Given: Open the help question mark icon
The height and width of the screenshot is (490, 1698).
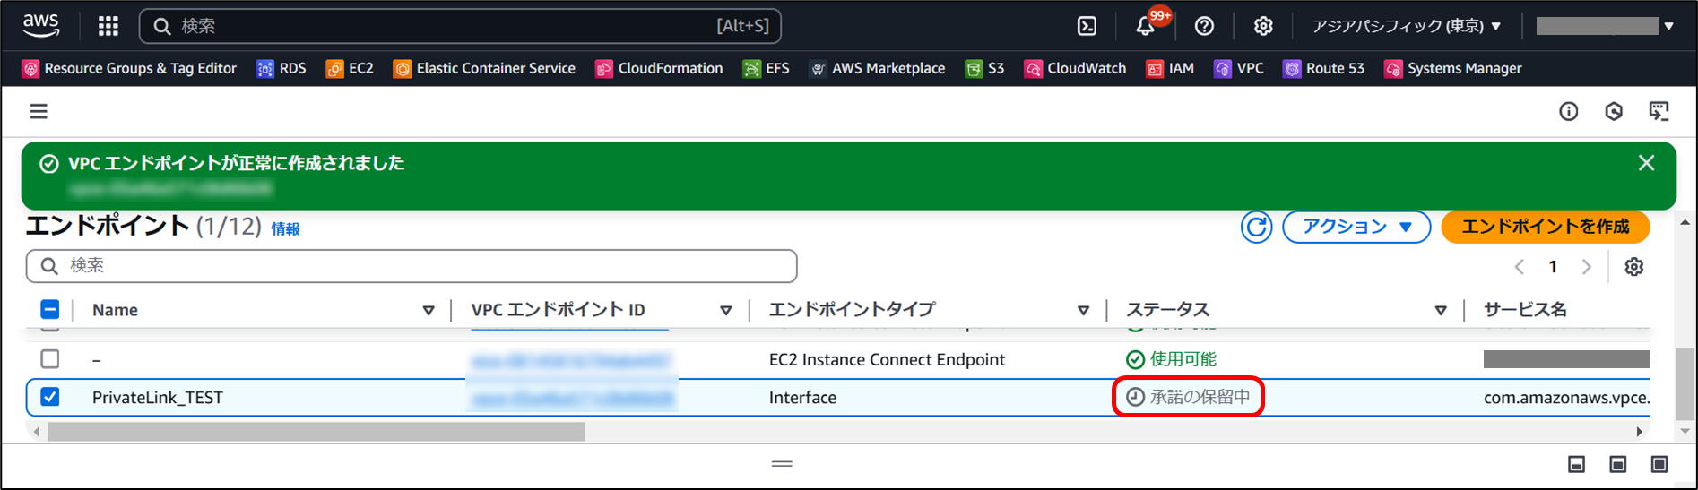Looking at the screenshot, I should (x=1204, y=26).
